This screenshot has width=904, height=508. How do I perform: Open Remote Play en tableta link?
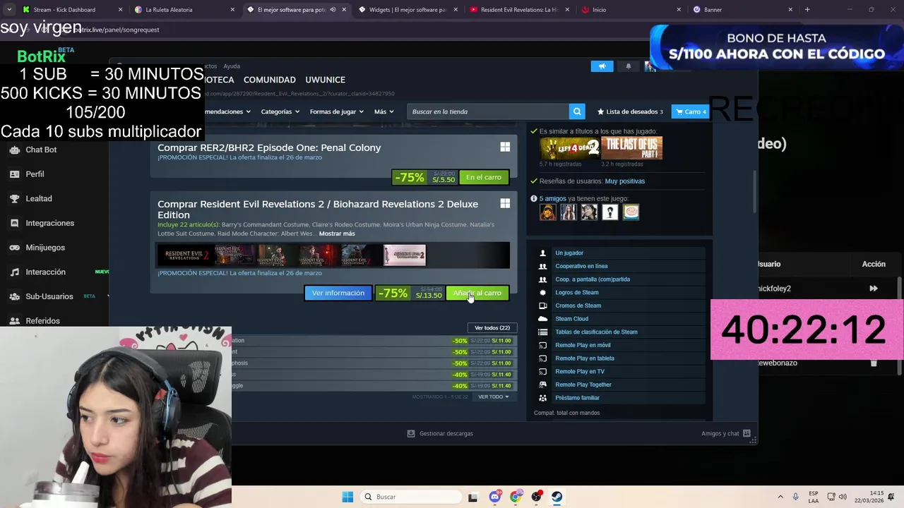585,358
